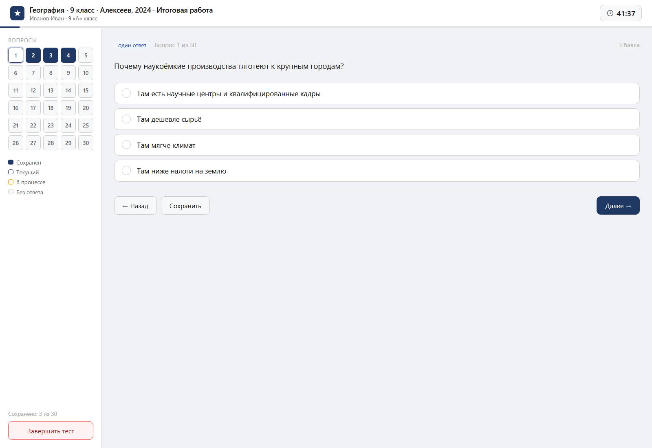Select question 18 in the sidebar
Viewport: 652px width, 448px height.
click(51, 108)
